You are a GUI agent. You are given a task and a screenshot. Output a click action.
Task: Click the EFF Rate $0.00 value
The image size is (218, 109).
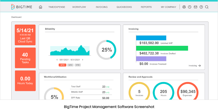(x=106, y=98)
